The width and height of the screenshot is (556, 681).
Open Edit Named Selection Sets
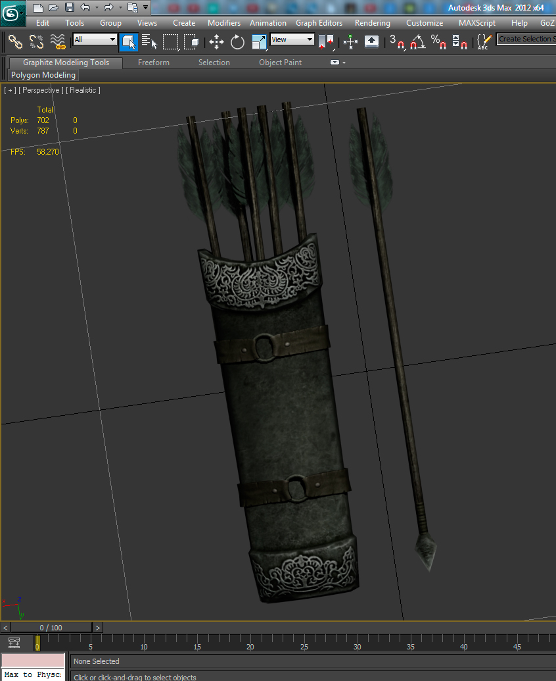click(484, 42)
